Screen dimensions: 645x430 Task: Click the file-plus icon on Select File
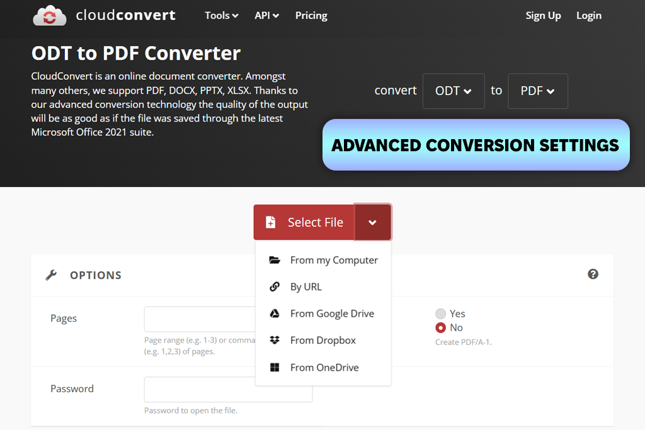click(271, 222)
